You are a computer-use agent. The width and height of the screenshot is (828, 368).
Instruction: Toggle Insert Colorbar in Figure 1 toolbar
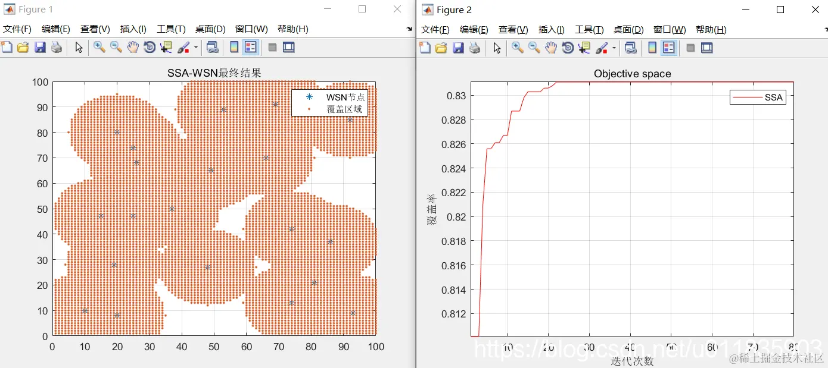coord(234,48)
